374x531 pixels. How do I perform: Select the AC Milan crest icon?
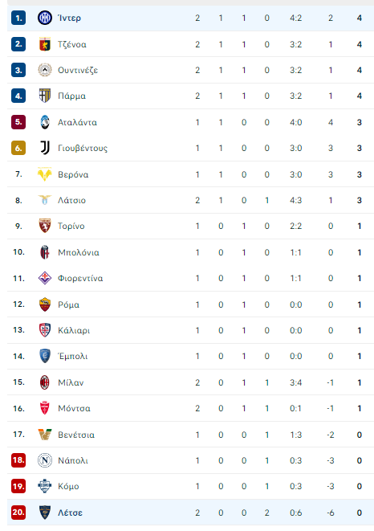tap(45, 382)
